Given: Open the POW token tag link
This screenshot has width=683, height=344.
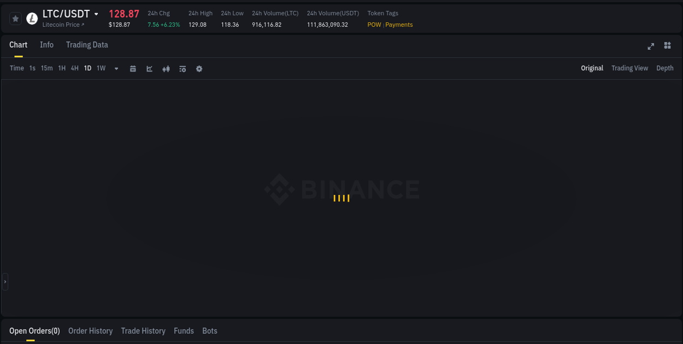Looking at the screenshot, I should [374, 25].
